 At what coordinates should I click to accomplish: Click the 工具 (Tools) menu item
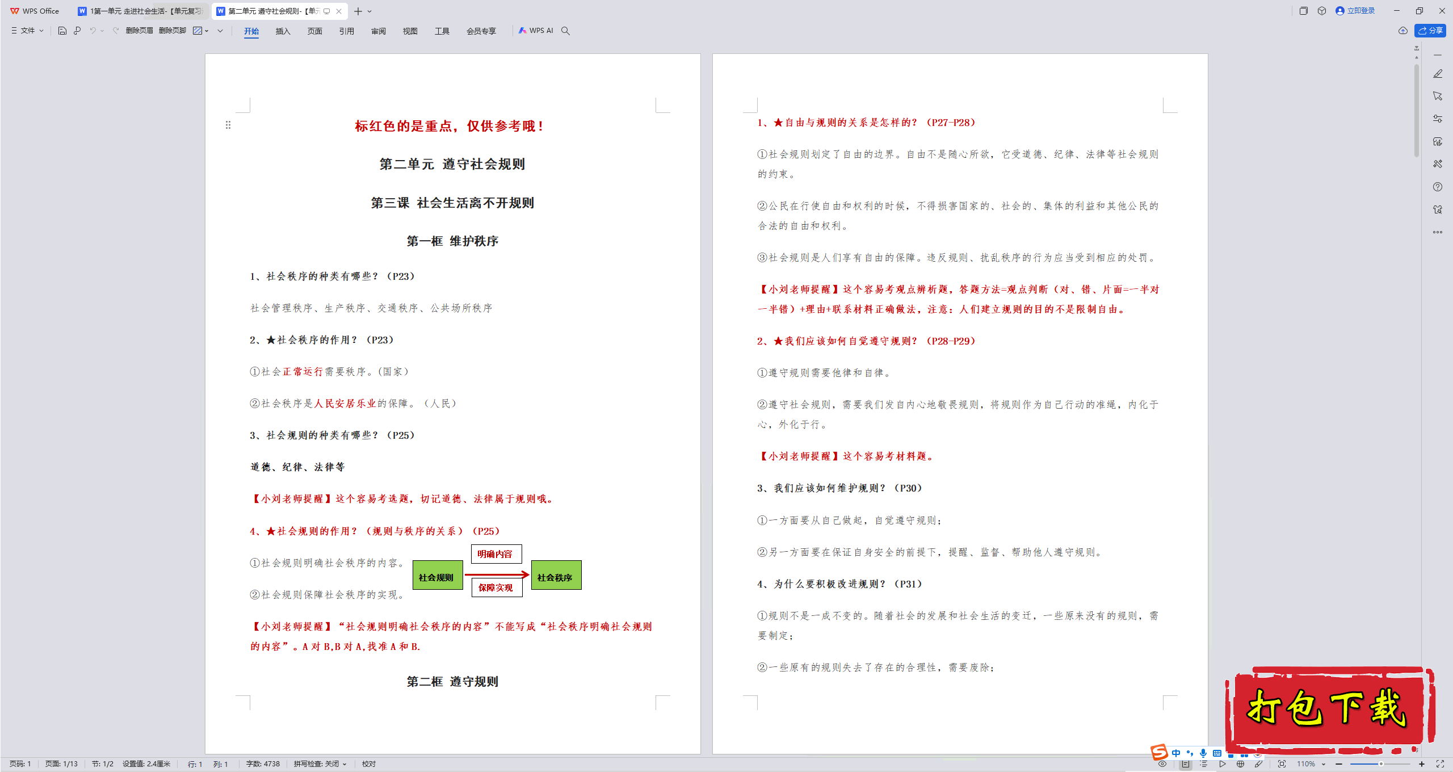439,31
